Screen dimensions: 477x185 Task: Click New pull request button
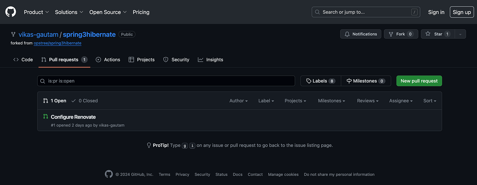point(419,81)
